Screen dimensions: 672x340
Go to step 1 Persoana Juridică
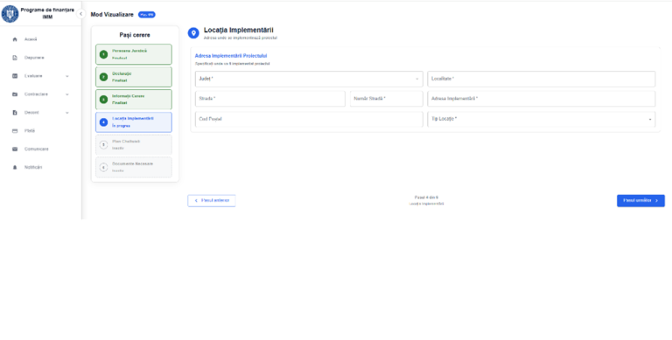point(134,54)
